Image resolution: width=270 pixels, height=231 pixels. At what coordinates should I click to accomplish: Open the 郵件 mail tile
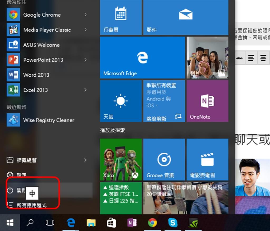click(x=186, y=17)
